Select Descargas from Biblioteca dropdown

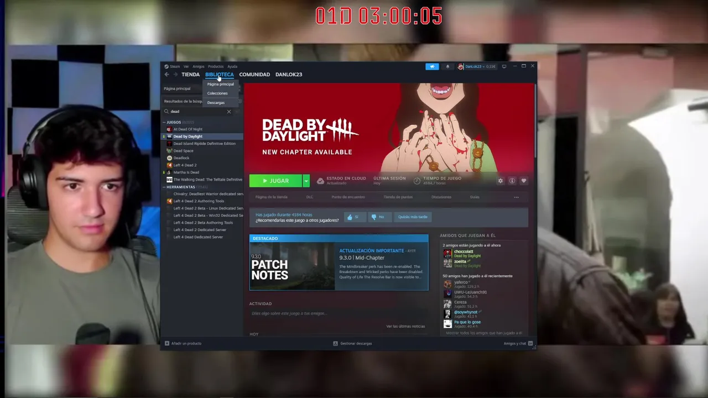[216, 103]
